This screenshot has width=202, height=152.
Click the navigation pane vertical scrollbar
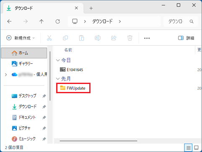50,76
